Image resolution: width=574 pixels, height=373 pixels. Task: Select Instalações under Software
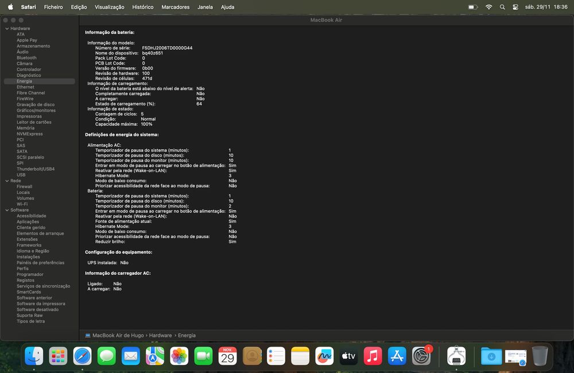tap(28, 257)
